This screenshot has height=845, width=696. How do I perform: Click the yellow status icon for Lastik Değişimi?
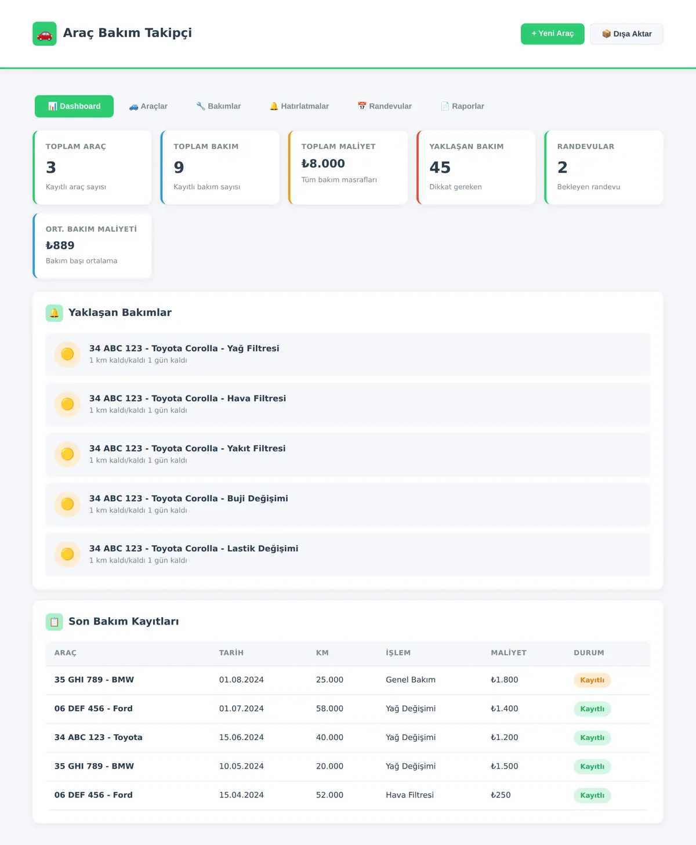(x=67, y=554)
